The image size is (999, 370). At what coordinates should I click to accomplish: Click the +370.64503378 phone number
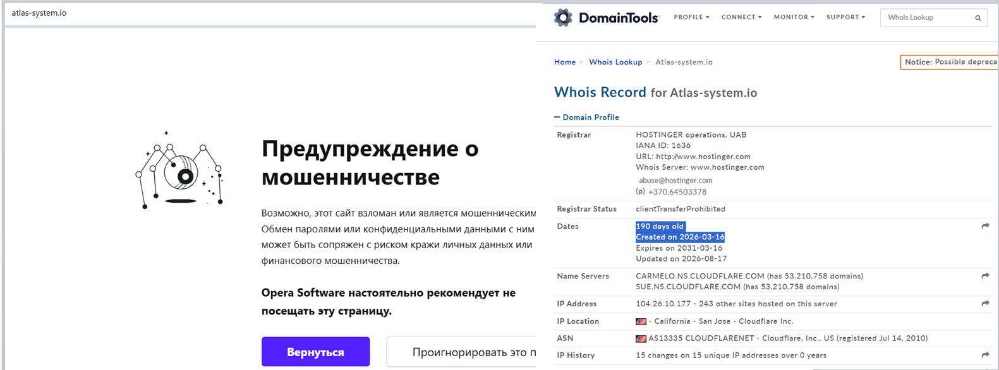click(x=677, y=192)
